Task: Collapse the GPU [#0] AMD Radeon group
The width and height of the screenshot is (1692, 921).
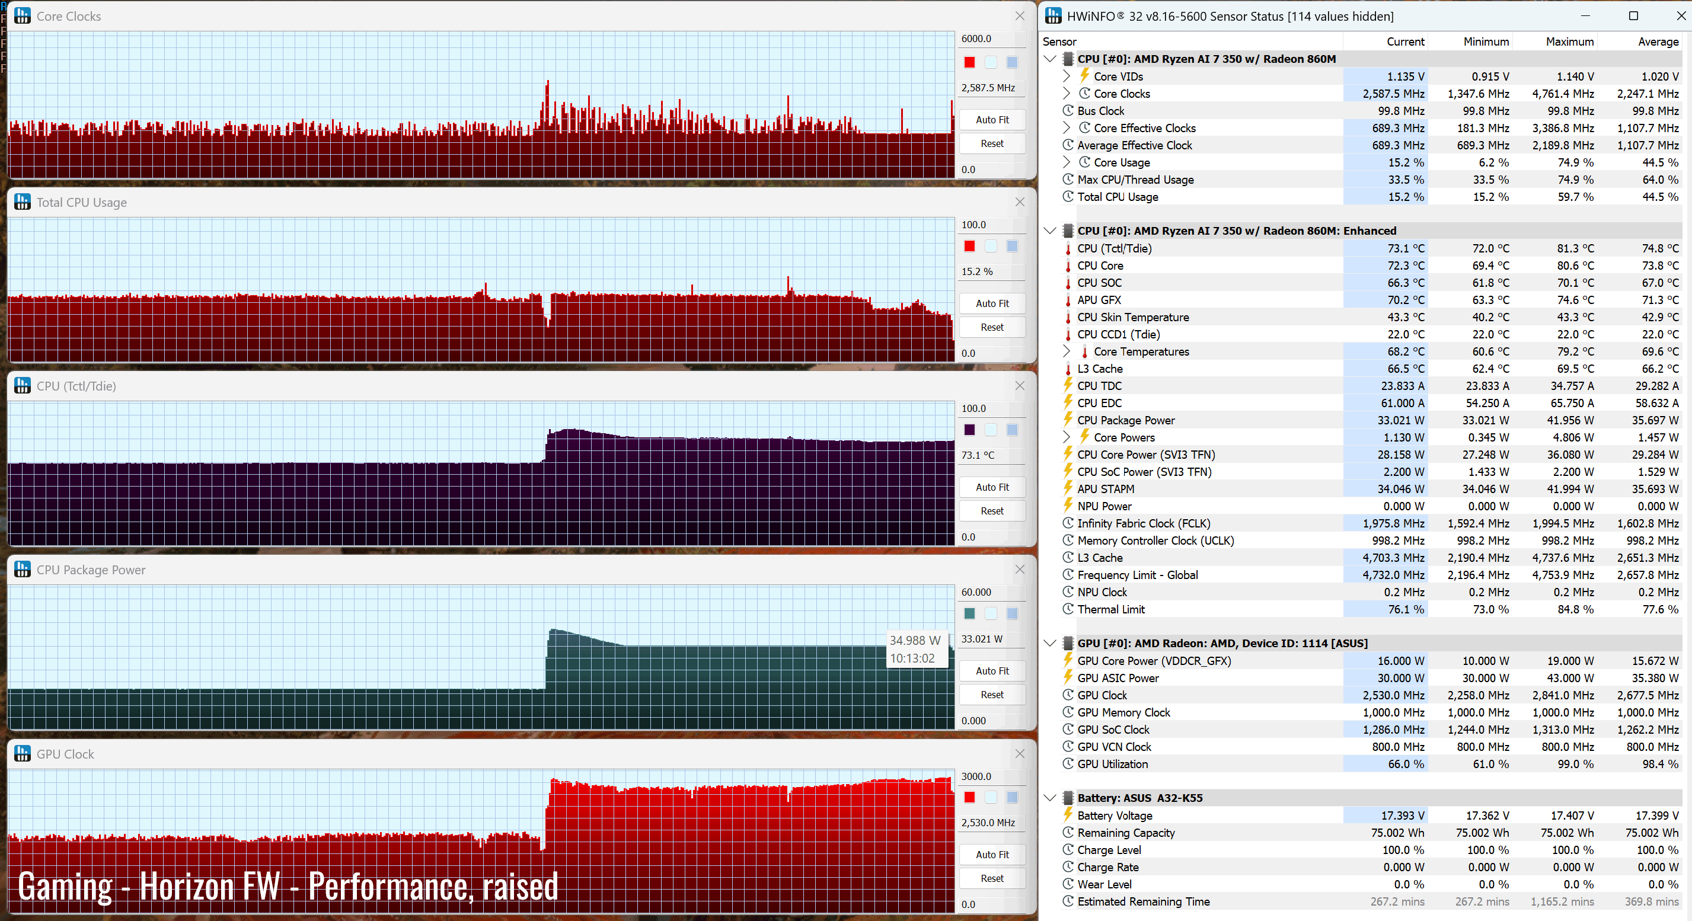Action: [1049, 643]
